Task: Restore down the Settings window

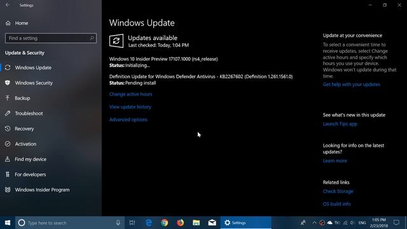Action: pos(385,5)
